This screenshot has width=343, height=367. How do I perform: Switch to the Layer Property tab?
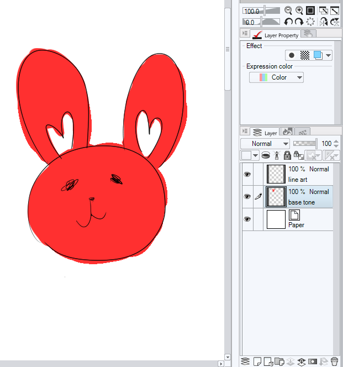click(276, 35)
